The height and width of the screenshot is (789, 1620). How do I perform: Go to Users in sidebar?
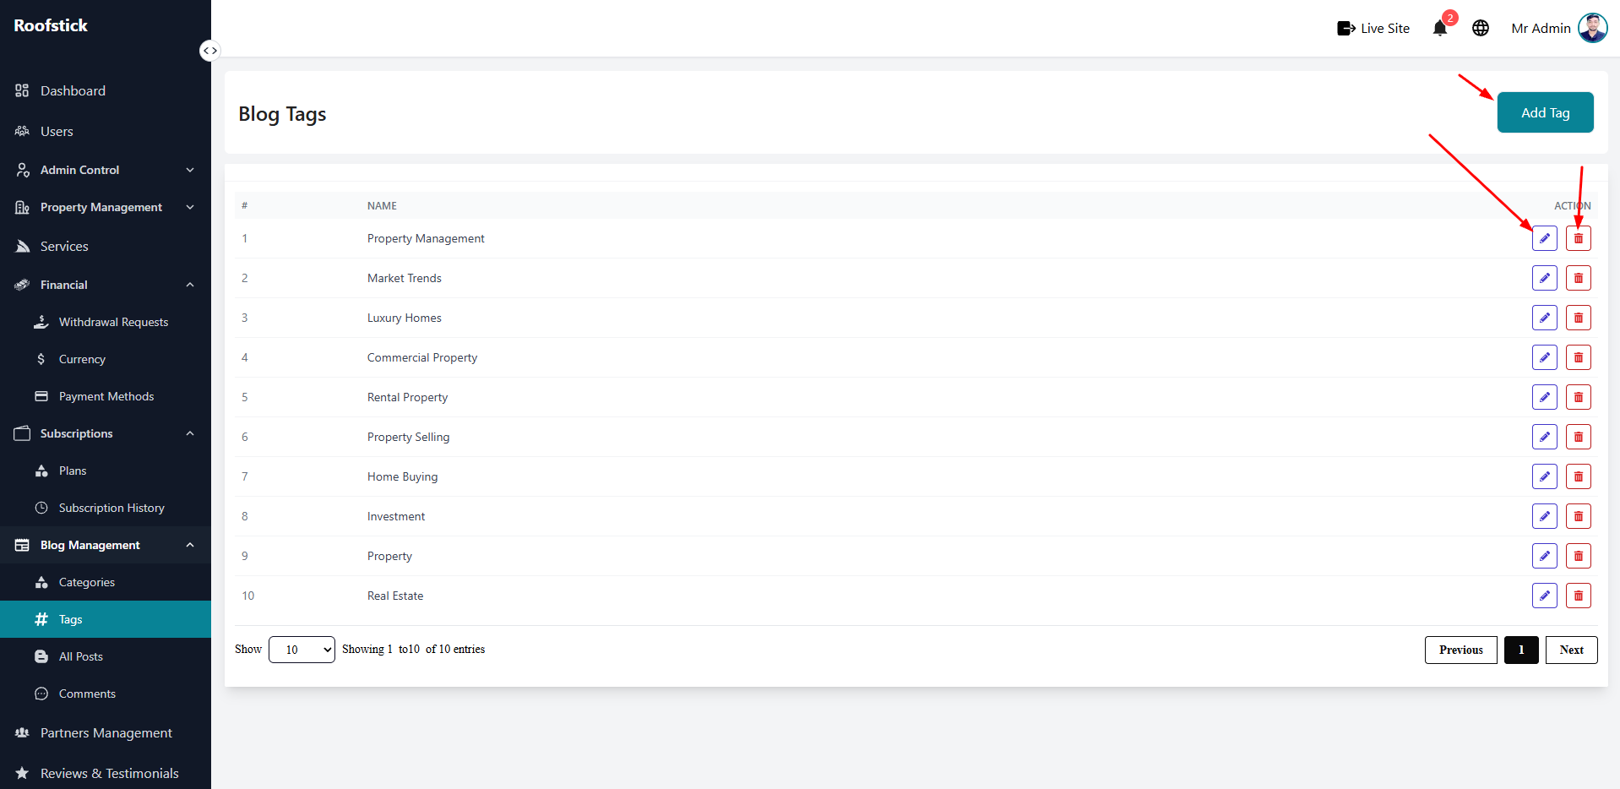(x=106, y=131)
